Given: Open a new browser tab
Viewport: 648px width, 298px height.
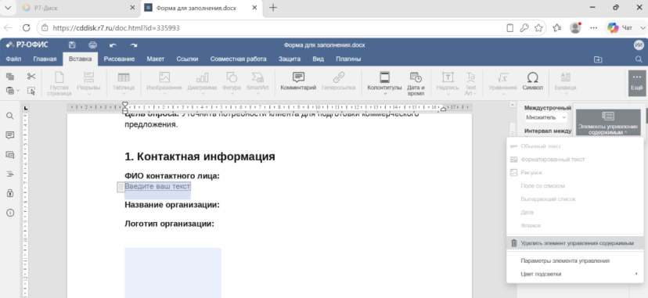Looking at the screenshot, I should (273, 7).
